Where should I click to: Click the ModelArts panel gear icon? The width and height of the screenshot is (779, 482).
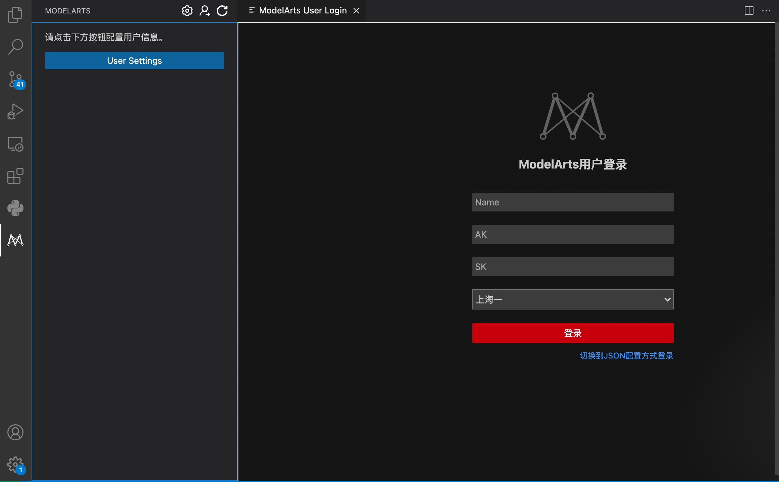[x=187, y=11]
